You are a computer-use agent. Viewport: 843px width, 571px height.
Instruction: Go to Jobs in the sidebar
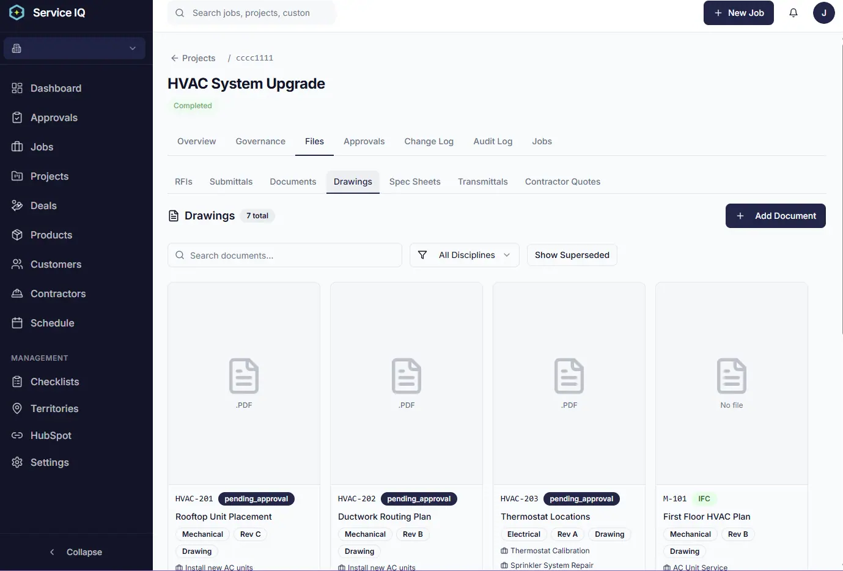pyautogui.click(x=42, y=147)
